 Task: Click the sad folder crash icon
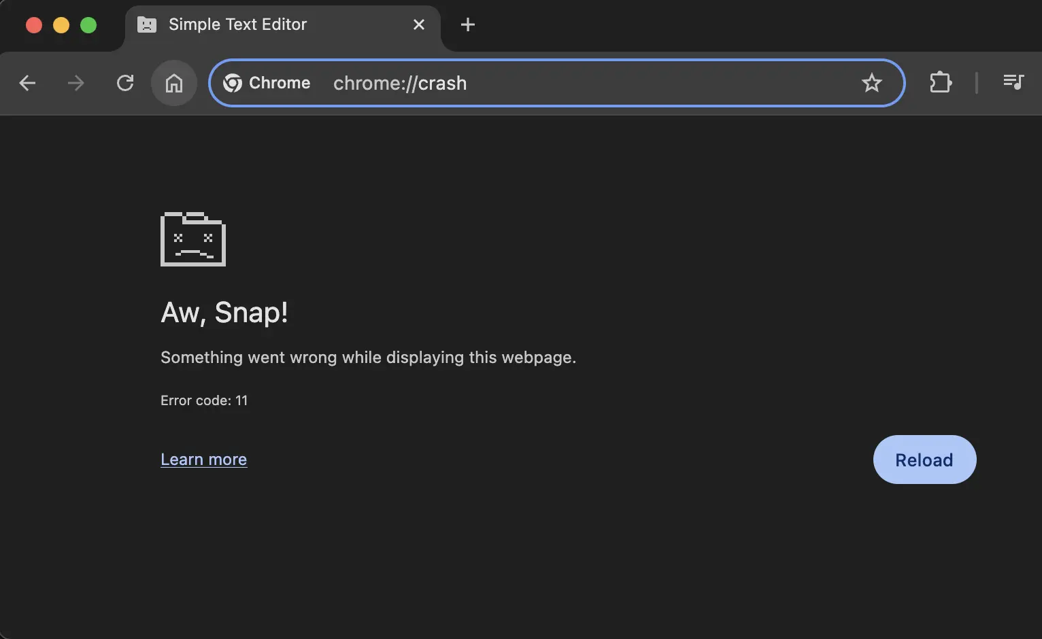(x=192, y=239)
